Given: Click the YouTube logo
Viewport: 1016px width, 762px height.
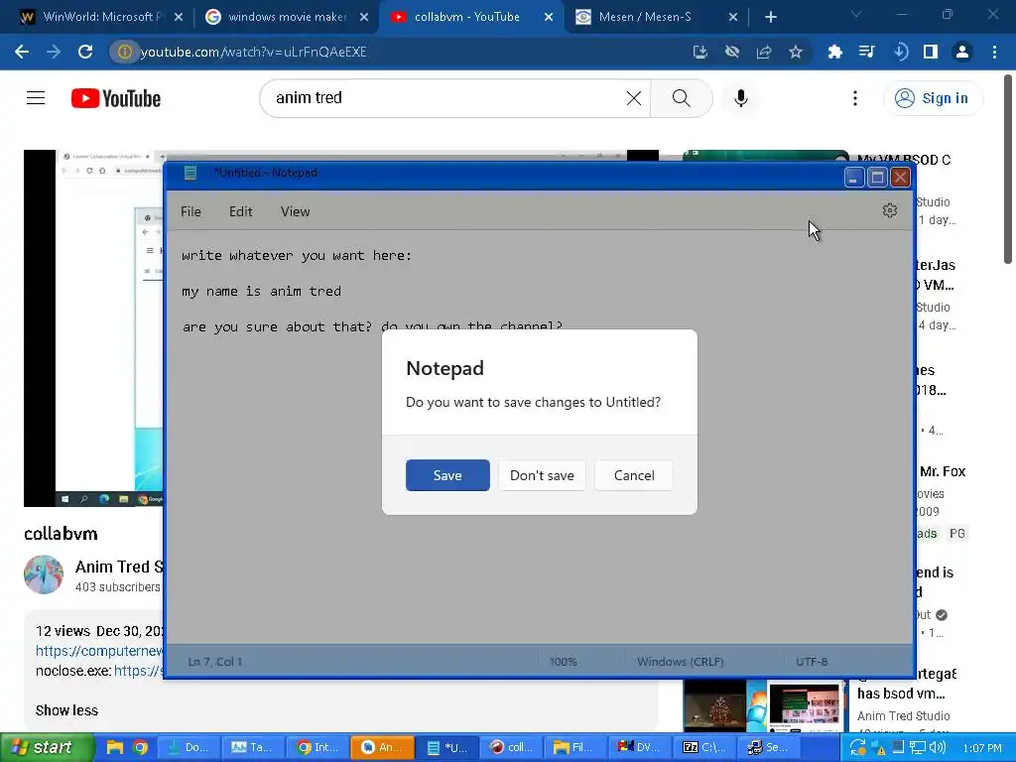Looking at the screenshot, I should click(x=116, y=98).
